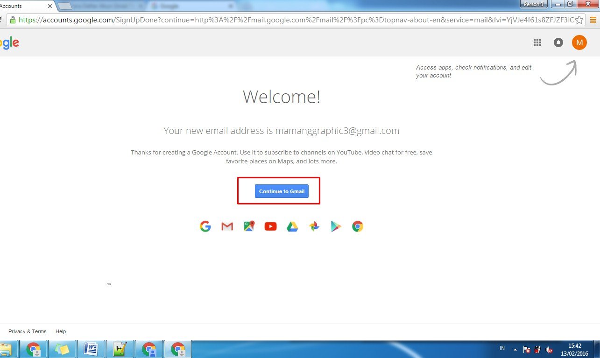Open the notepad pencil app in taskbar

tap(120, 349)
